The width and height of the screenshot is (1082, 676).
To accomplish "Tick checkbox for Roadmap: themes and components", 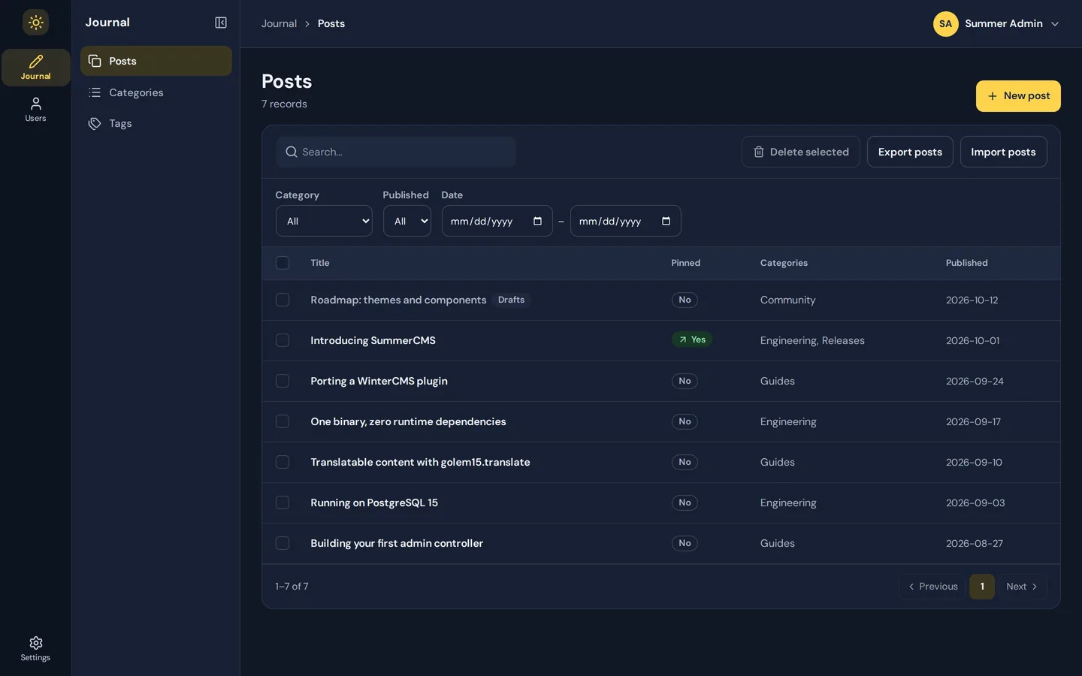I will pyautogui.click(x=283, y=300).
